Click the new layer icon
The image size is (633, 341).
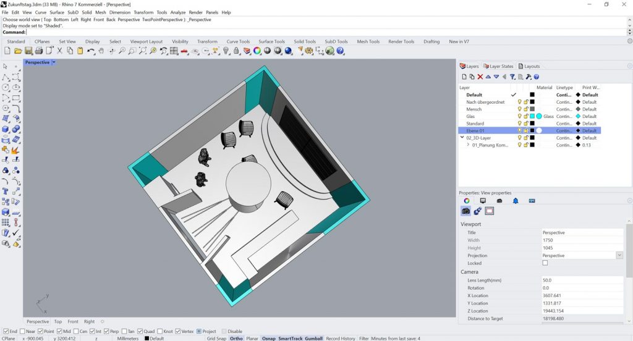464,77
